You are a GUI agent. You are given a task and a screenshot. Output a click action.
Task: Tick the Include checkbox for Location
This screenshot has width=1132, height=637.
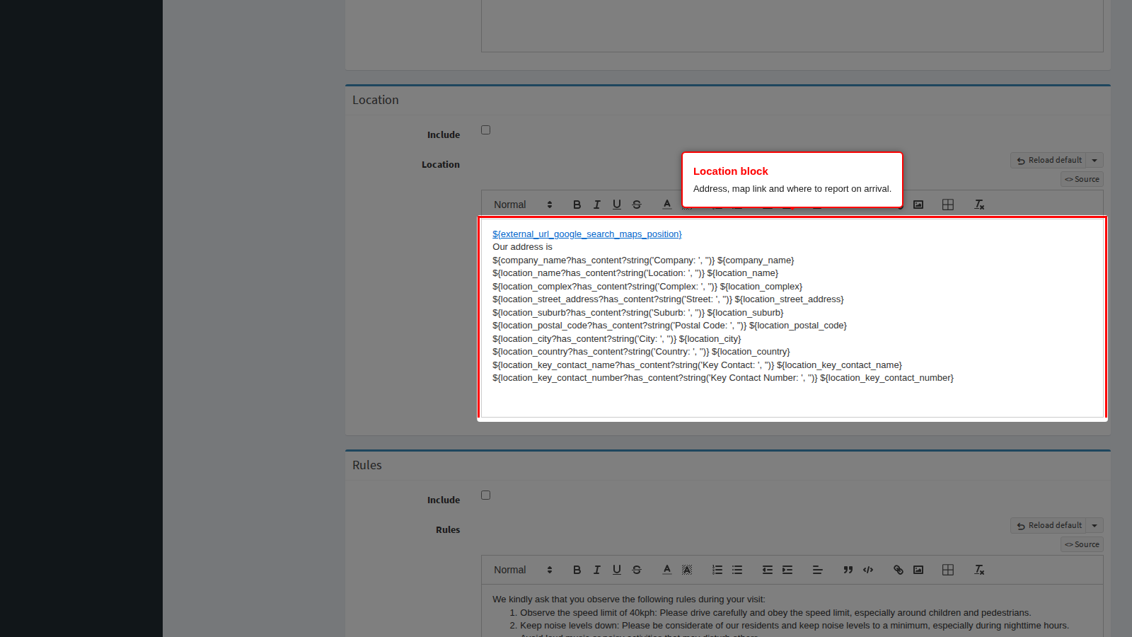(x=485, y=130)
